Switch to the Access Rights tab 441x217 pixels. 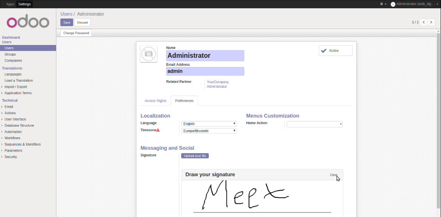(155, 101)
